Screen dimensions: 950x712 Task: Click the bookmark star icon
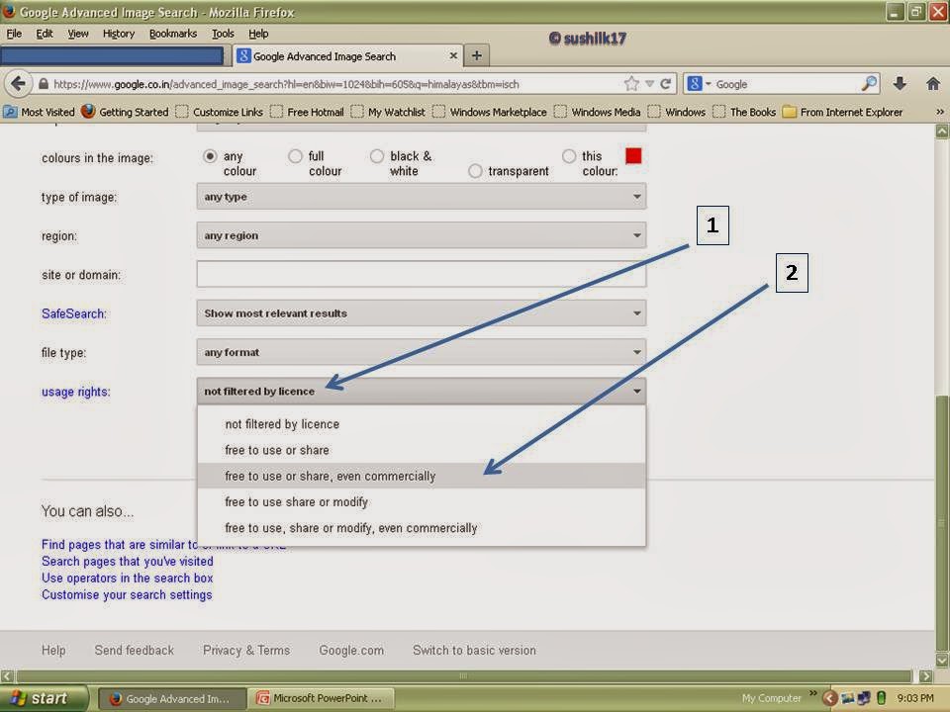(x=631, y=84)
